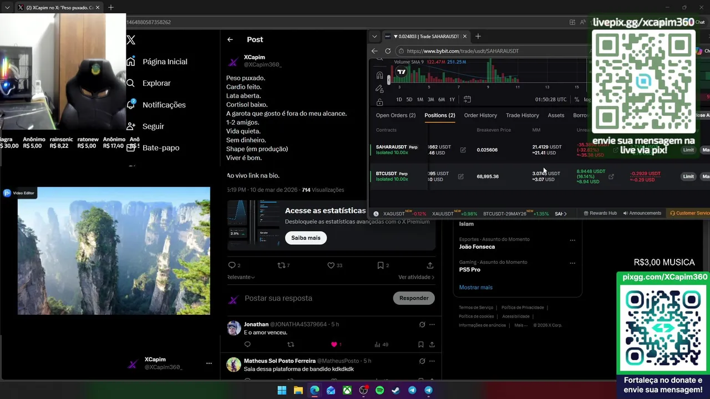Screen dimensions: 710x399
Task: Toggle percent scale on Bybit chart
Action: point(577,100)
